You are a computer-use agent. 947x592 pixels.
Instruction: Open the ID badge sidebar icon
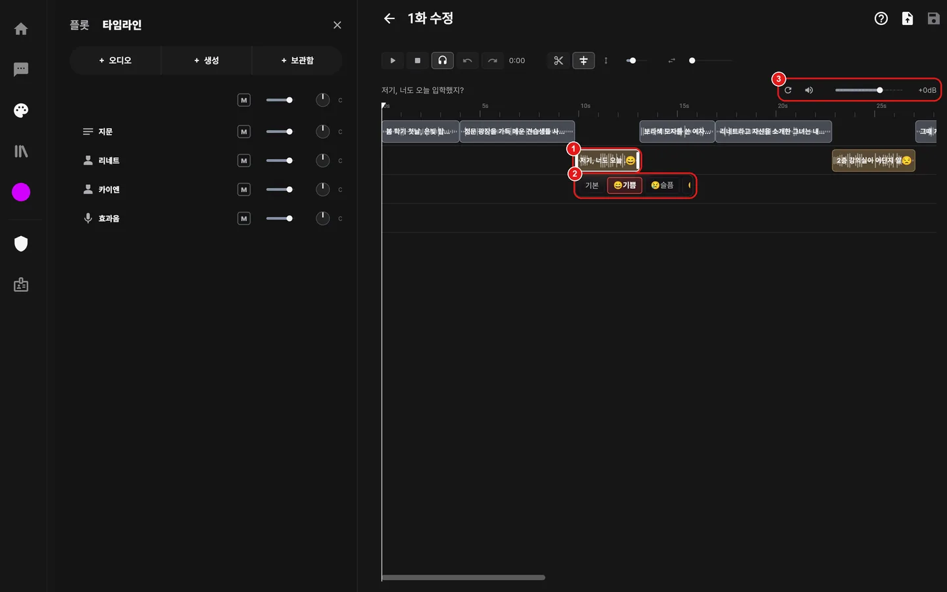tap(21, 285)
